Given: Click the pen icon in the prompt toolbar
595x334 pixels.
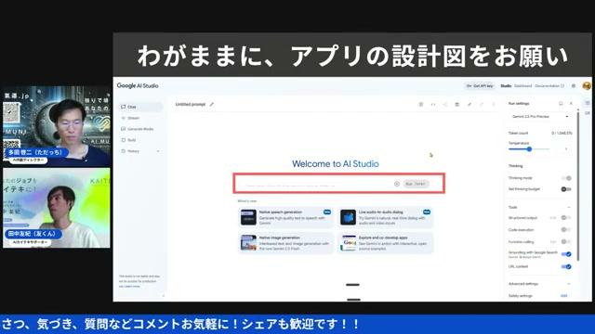Looking at the screenshot, I should tap(469, 104).
